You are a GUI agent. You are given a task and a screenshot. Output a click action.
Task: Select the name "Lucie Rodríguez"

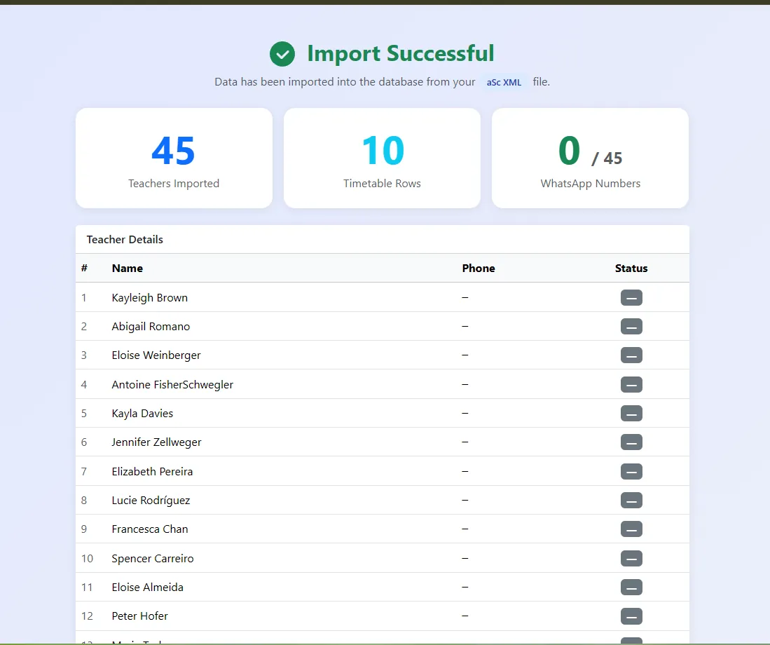(151, 501)
